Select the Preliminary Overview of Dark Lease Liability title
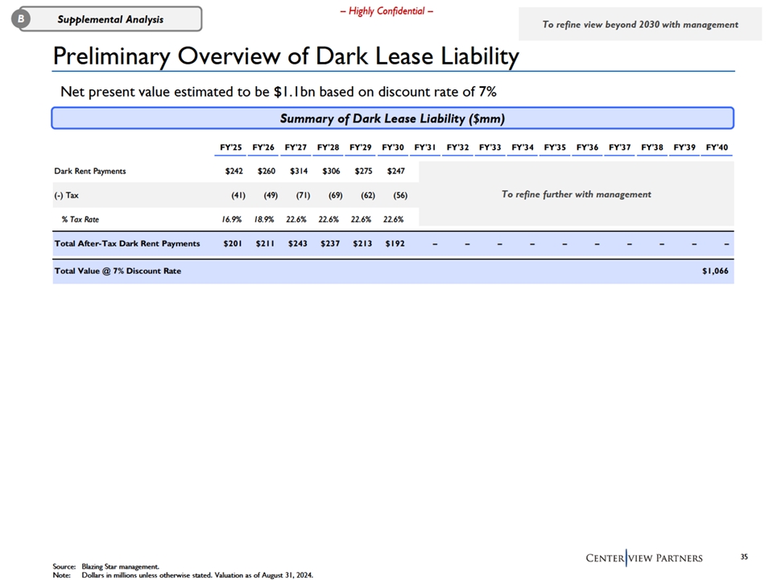Screen dimensions: 773x580 pos(286,56)
